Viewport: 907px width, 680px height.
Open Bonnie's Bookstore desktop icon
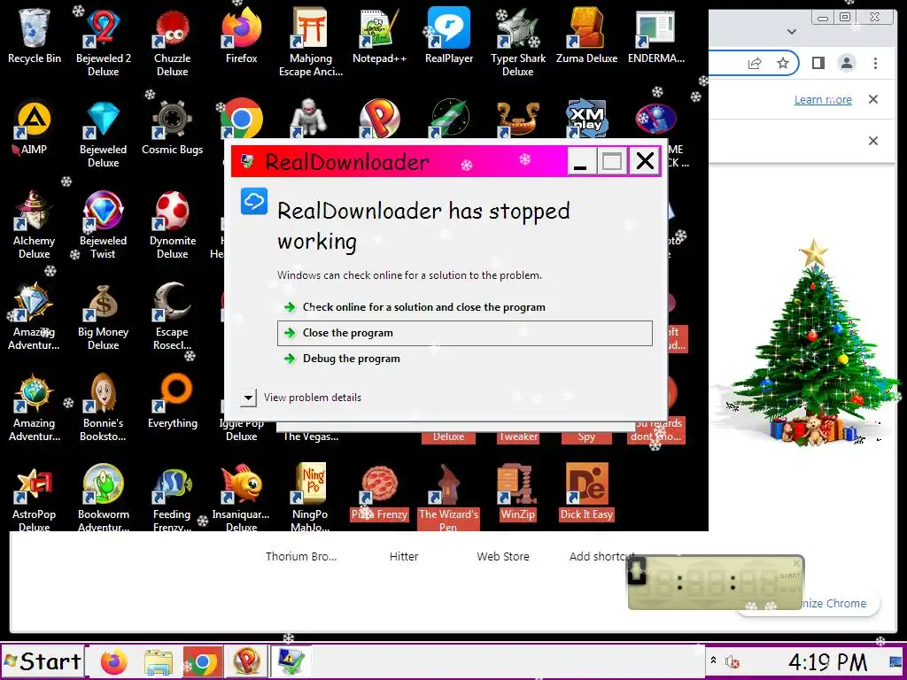pyautogui.click(x=103, y=407)
